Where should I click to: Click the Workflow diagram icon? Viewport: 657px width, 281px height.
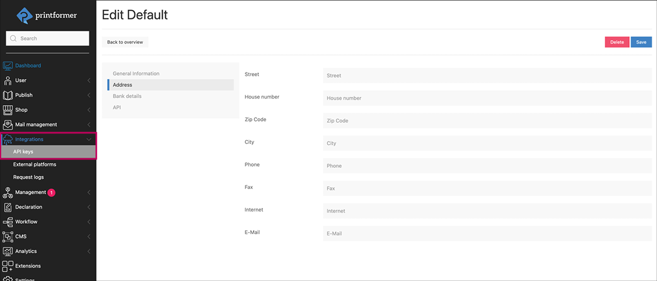point(8,222)
